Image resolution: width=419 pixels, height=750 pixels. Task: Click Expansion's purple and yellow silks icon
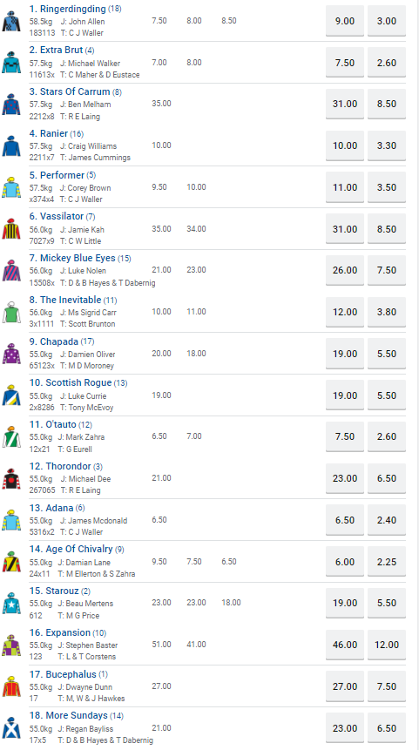tap(11, 645)
